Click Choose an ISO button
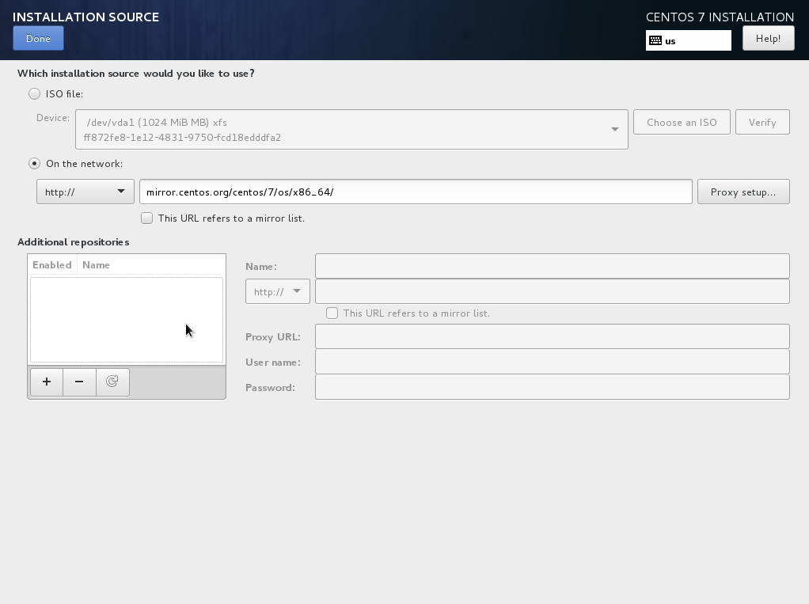The image size is (809, 604). [682, 122]
